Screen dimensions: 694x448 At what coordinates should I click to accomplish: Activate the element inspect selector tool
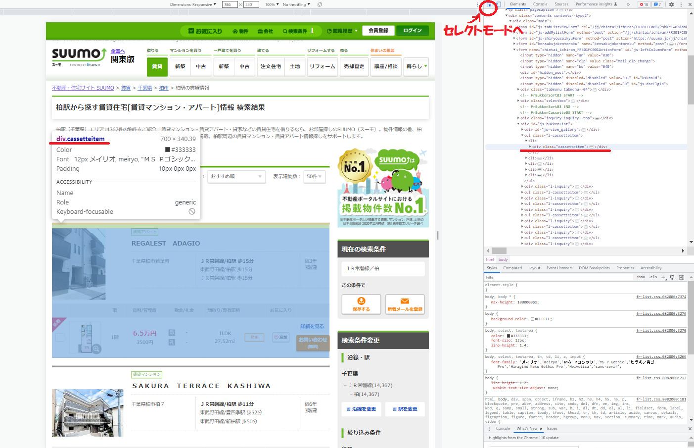[489, 4]
